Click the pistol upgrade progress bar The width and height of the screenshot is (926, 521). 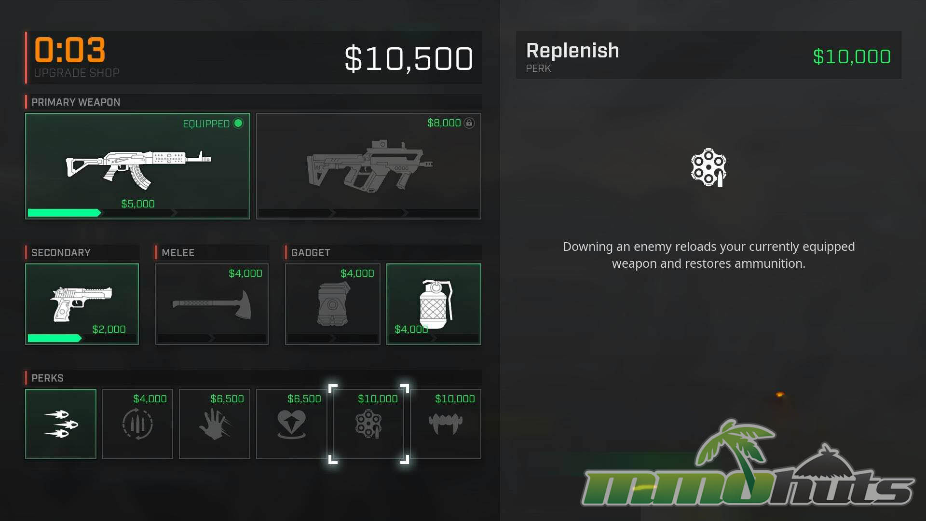82,338
